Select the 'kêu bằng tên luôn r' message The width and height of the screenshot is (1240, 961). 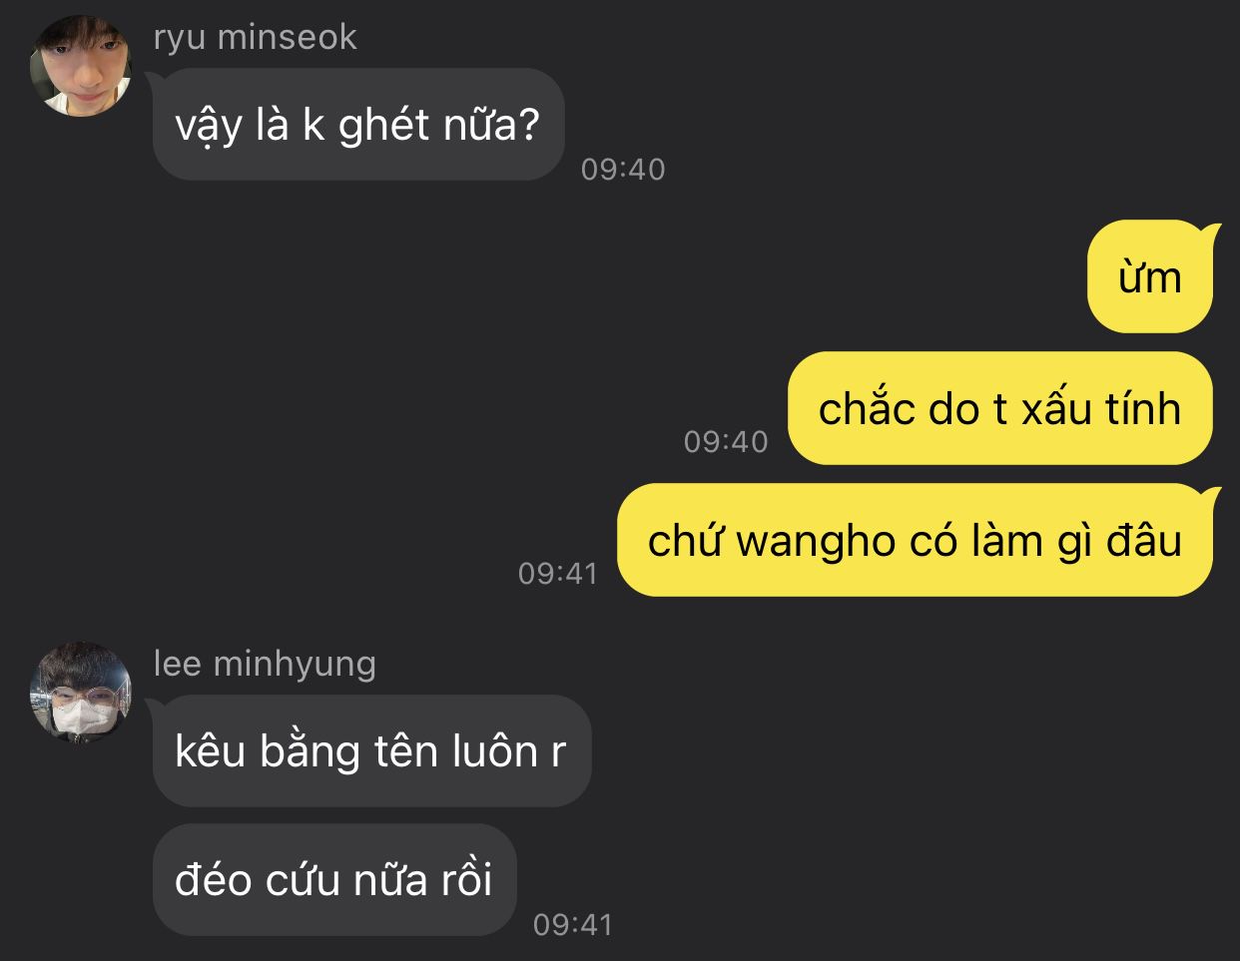371,751
